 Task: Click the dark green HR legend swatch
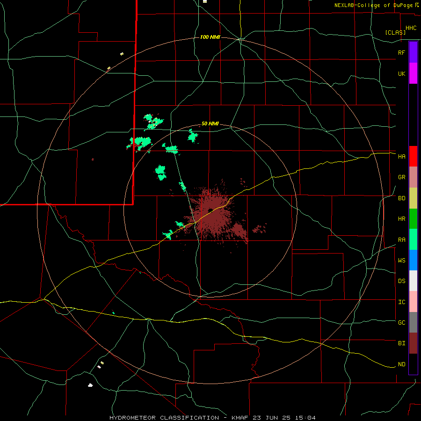point(413,219)
